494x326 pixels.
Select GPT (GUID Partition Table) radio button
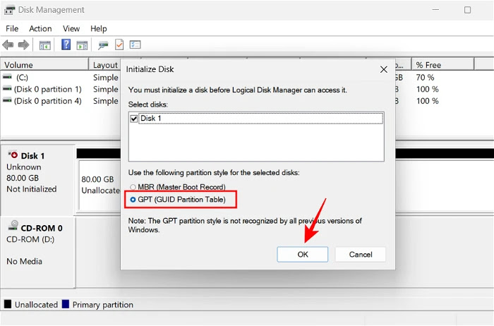click(x=133, y=200)
